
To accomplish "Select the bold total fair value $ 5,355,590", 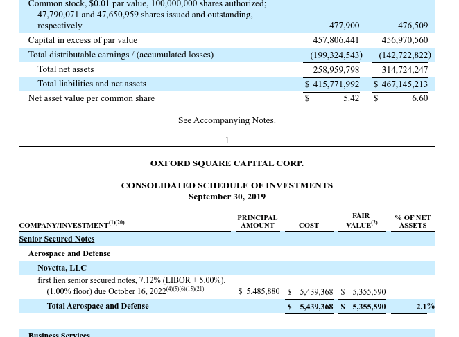I will click(x=363, y=307).
